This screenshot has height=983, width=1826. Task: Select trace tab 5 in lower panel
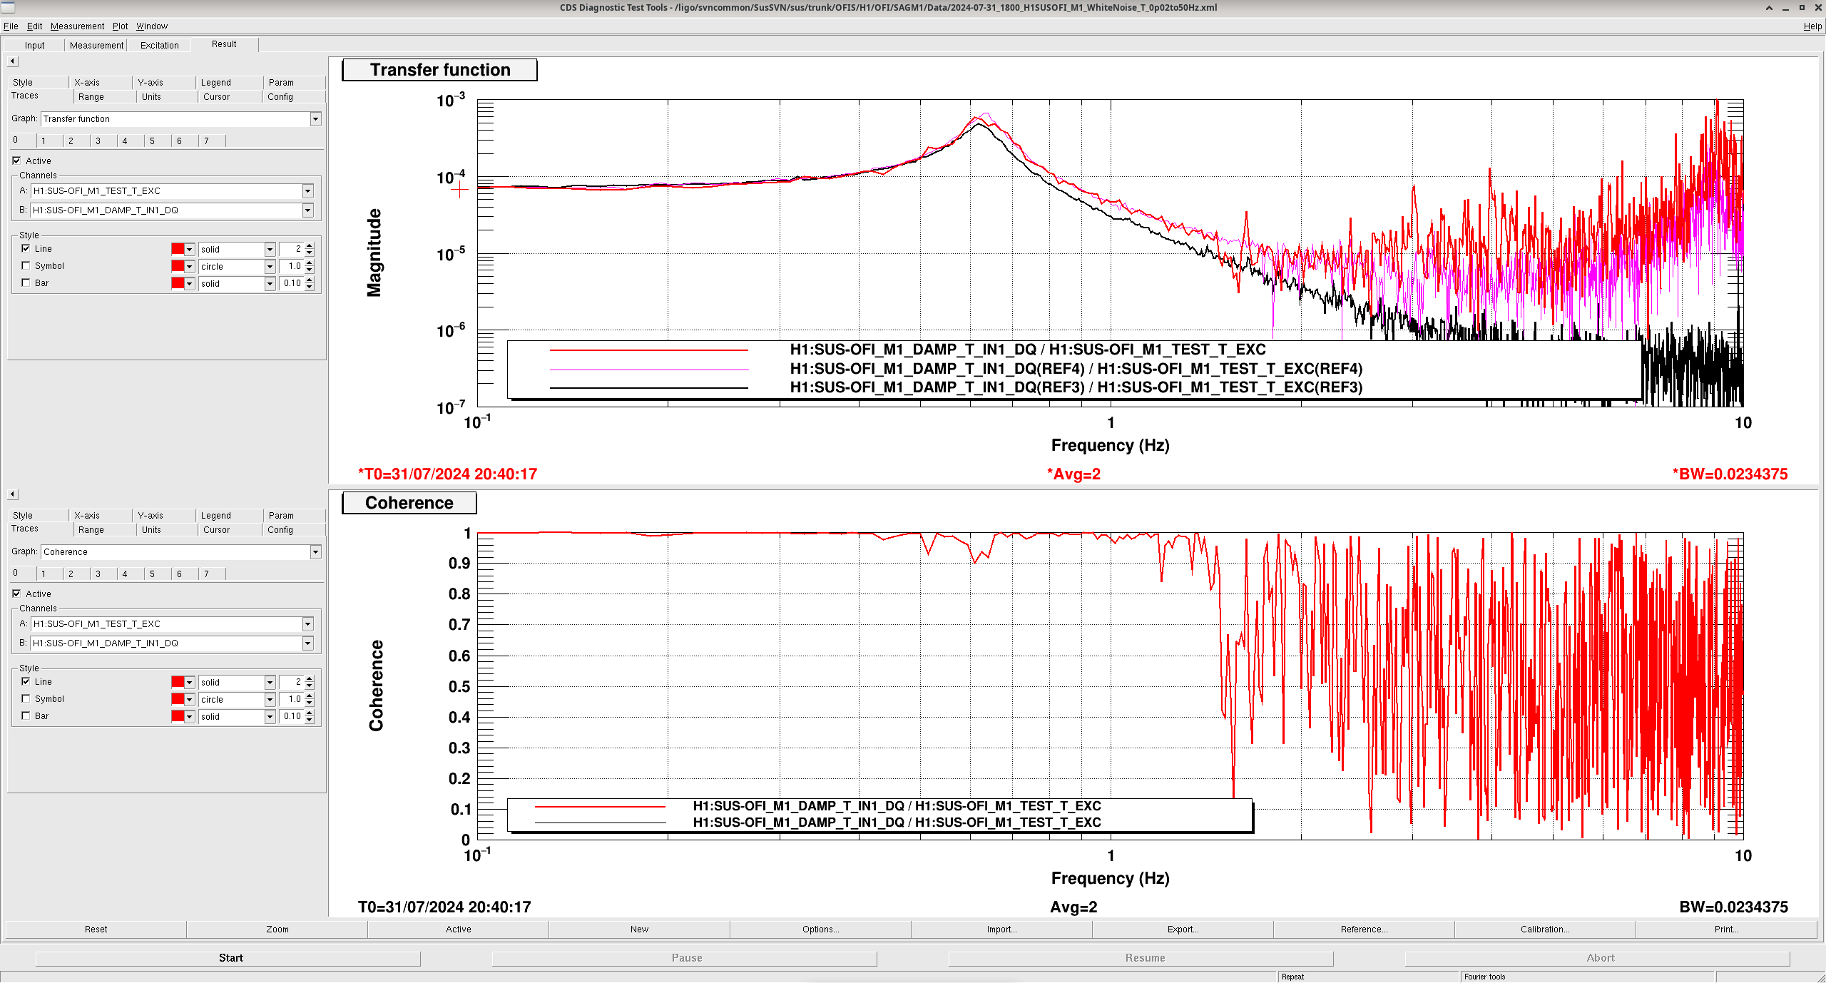click(x=153, y=574)
